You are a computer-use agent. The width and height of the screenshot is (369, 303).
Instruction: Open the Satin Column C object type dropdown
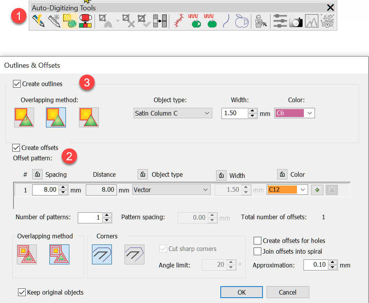click(173, 113)
